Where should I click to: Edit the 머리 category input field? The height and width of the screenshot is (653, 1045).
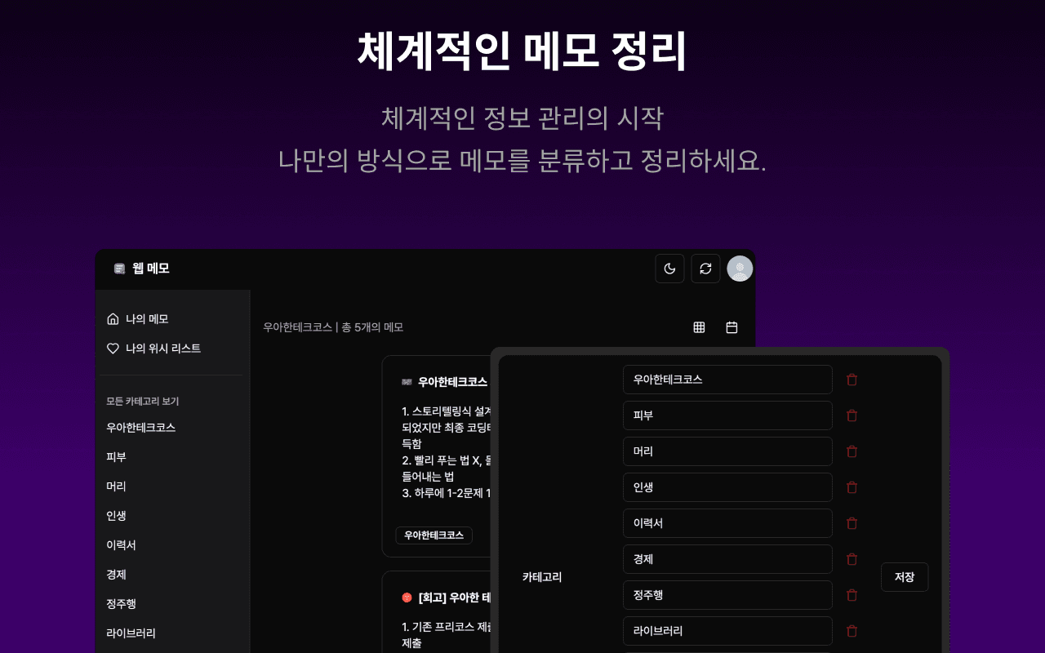tap(727, 451)
